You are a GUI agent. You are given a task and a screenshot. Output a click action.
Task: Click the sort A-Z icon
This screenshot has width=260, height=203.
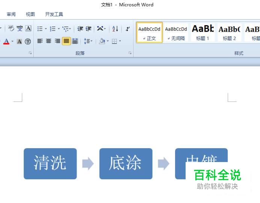coord(115,29)
